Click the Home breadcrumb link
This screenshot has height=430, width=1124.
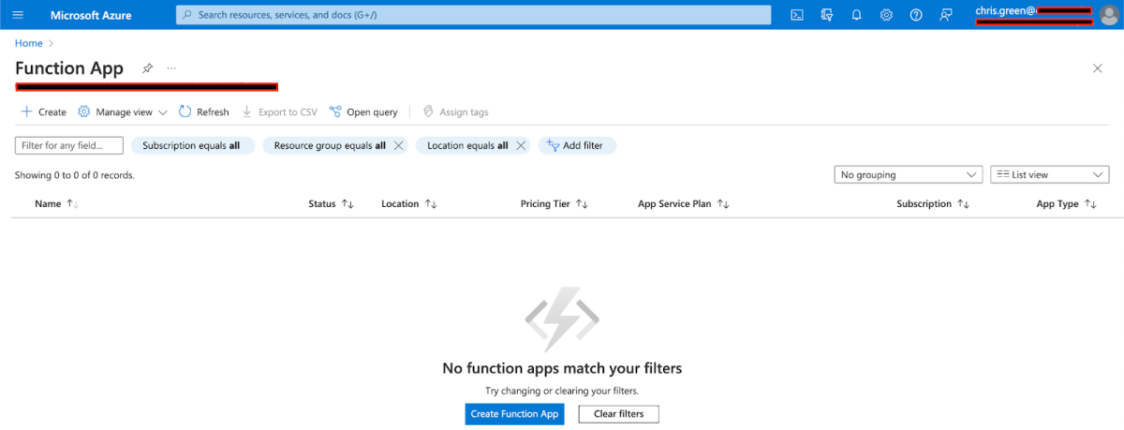[29, 43]
